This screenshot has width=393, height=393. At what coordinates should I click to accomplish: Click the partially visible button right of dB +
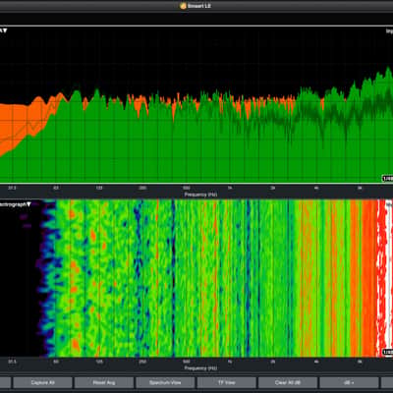click(387, 382)
